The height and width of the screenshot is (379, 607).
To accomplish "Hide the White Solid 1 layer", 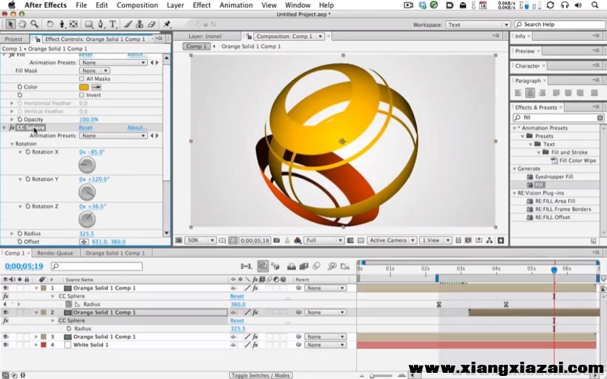I will (x=6, y=345).
